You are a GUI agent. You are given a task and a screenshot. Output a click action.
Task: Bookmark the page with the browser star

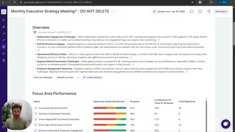point(192,2)
